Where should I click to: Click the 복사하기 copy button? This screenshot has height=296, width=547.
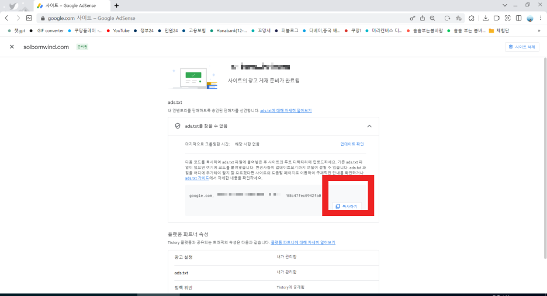347,207
